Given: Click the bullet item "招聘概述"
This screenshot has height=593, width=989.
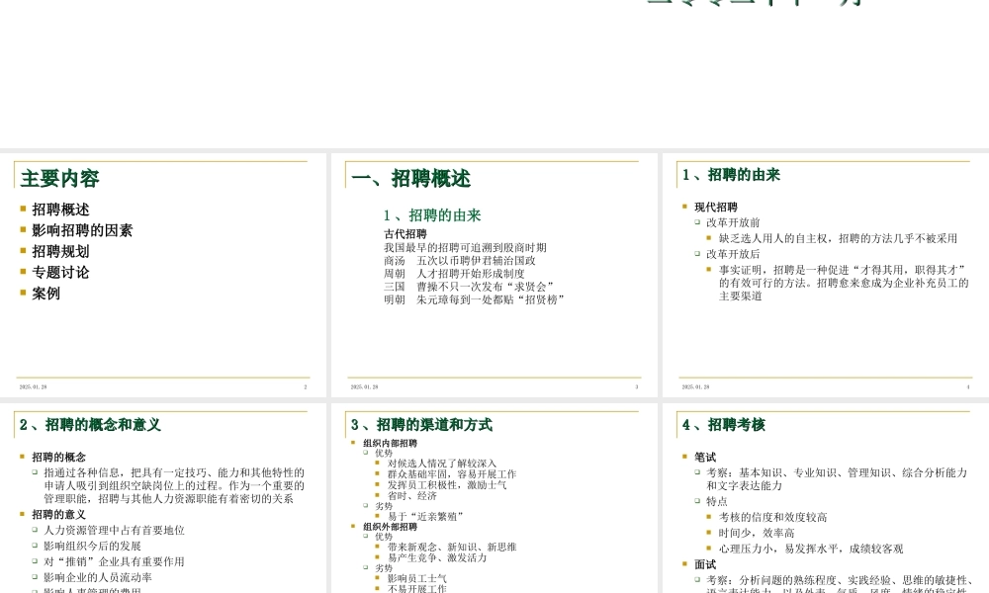Looking at the screenshot, I should (59, 210).
